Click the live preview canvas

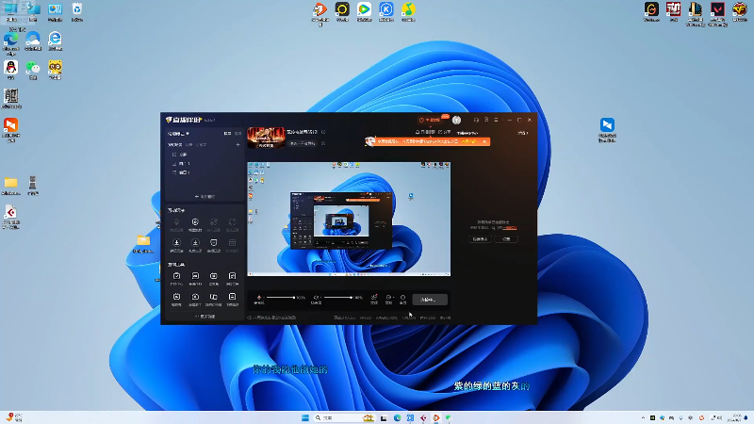(x=349, y=219)
